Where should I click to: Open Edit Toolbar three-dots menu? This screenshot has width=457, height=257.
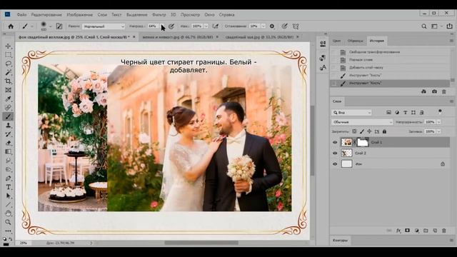pos(8,231)
